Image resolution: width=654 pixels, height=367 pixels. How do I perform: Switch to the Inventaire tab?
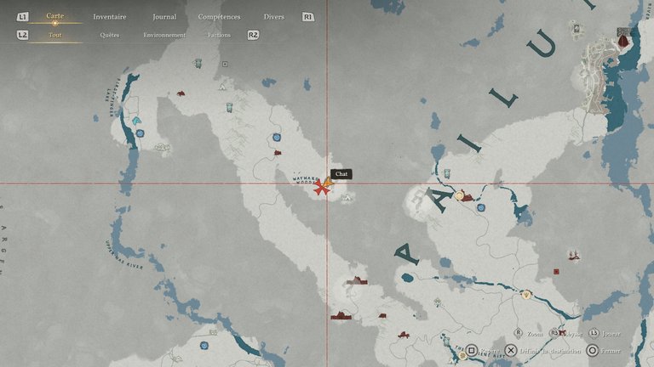(x=109, y=16)
